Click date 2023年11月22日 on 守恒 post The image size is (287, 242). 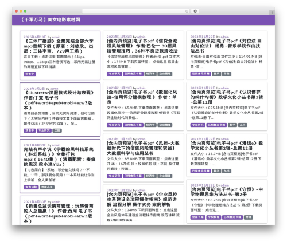(x=203, y=185)
